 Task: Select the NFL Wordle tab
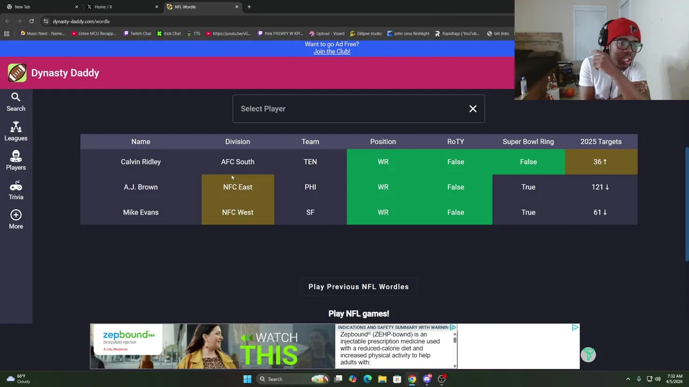[201, 7]
